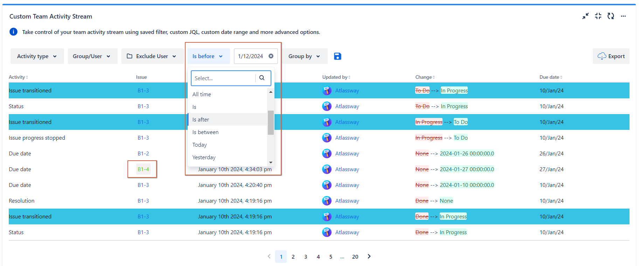Image resolution: width=640 pixels, height=266 pixels.
Task: Open the Exclude User dropdown
Action: point(152,56)
